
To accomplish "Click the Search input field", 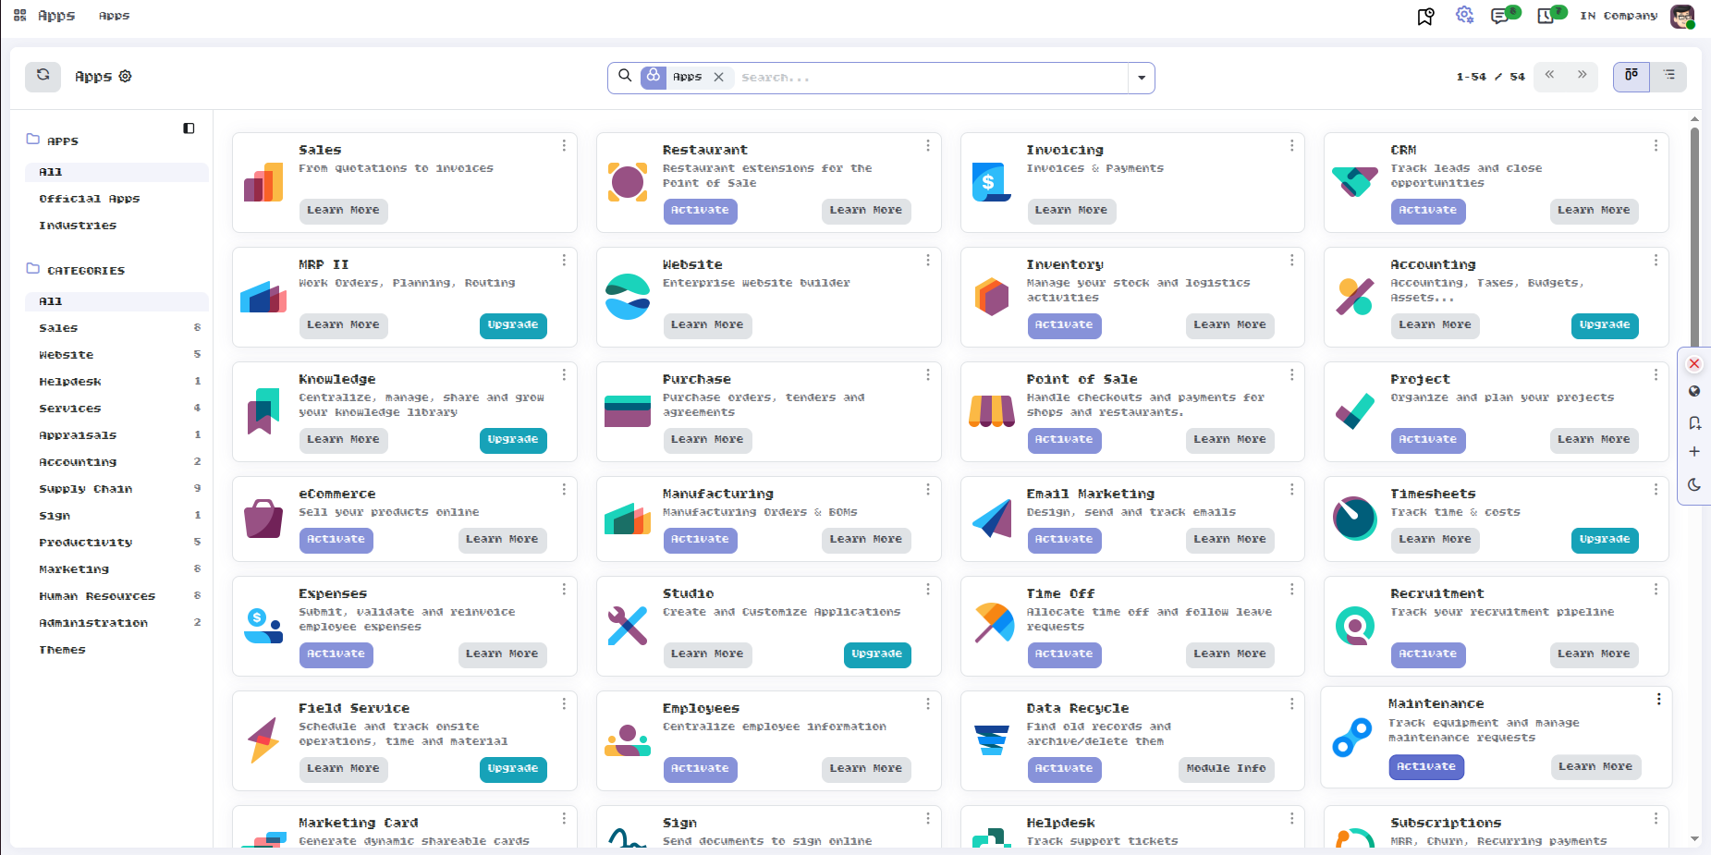I will [931, 78].
